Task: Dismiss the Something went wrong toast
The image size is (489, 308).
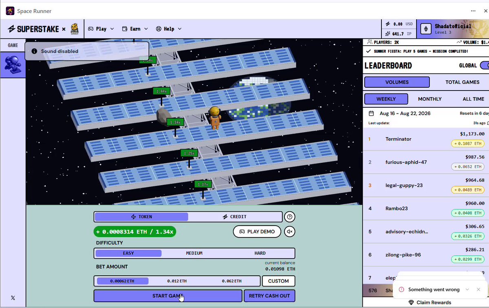Action: click(x=478, y=289)
